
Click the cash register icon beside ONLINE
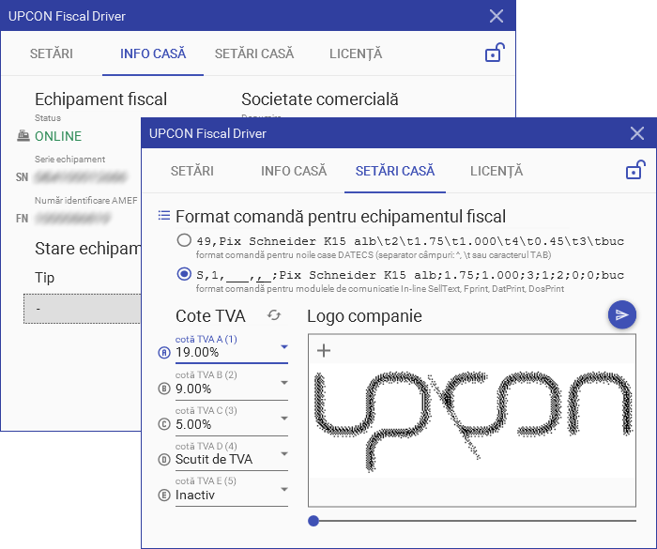coord(23,136)
